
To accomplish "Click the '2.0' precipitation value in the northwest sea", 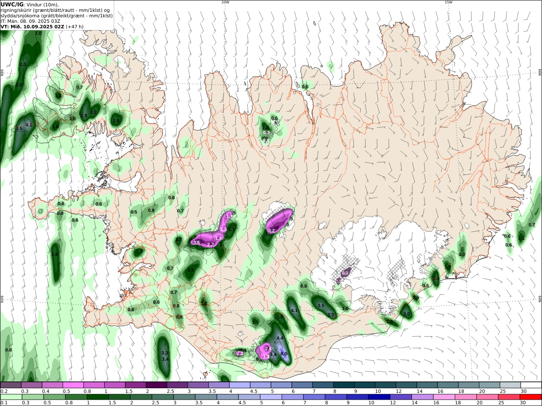I will 19,85.
